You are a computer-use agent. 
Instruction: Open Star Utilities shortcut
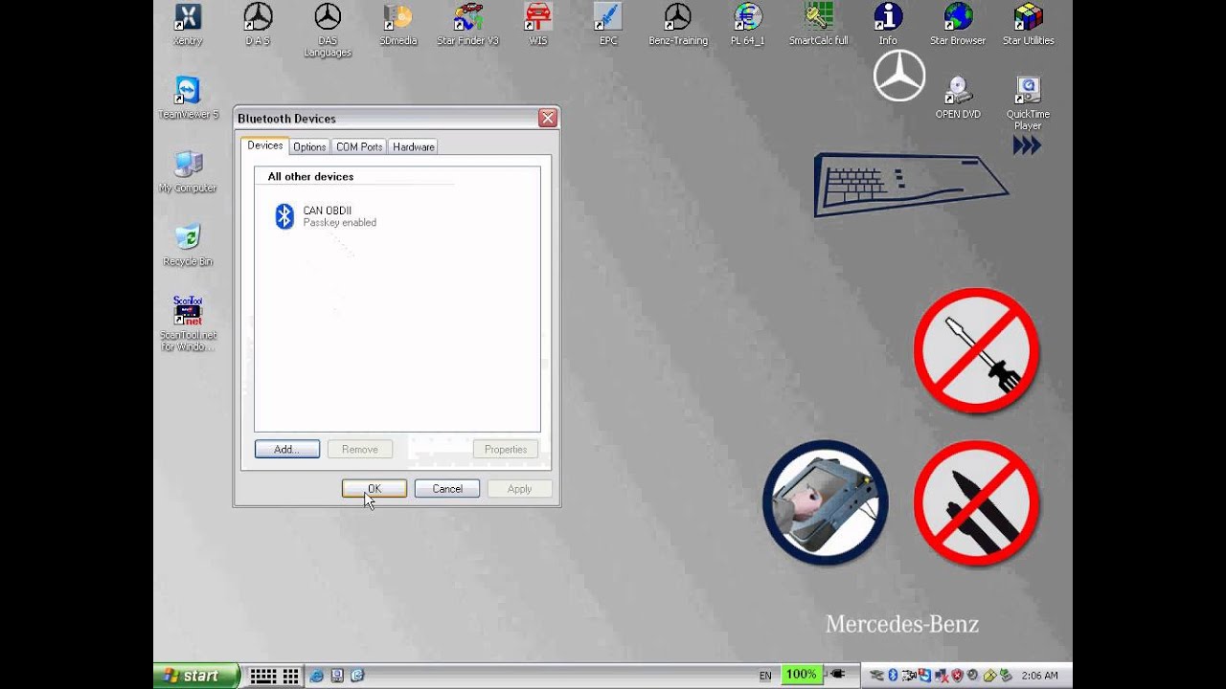point(1028,25)
